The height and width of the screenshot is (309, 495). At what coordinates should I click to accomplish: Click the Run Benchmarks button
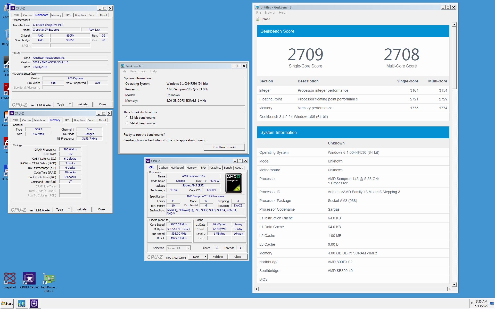tap(224, 147)
